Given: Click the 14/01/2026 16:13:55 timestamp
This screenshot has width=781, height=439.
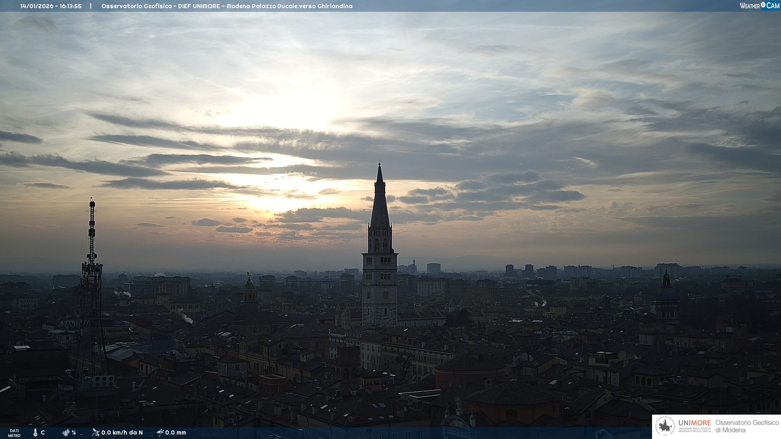Looking at the screenshot, I should [x=51, y=6].
